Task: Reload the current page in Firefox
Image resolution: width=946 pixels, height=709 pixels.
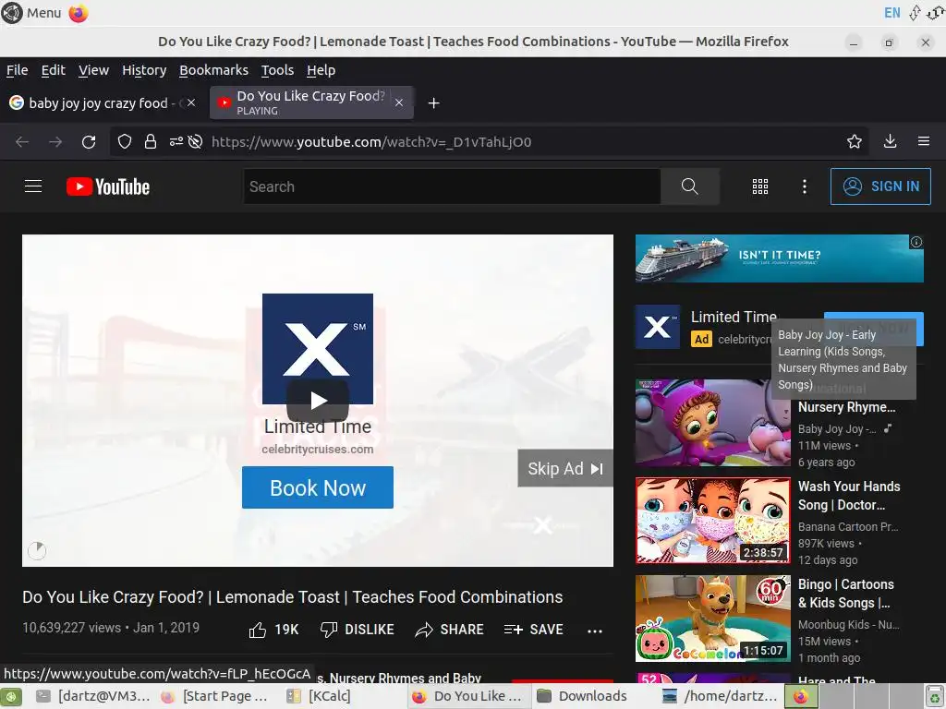Action: [89, 141]
